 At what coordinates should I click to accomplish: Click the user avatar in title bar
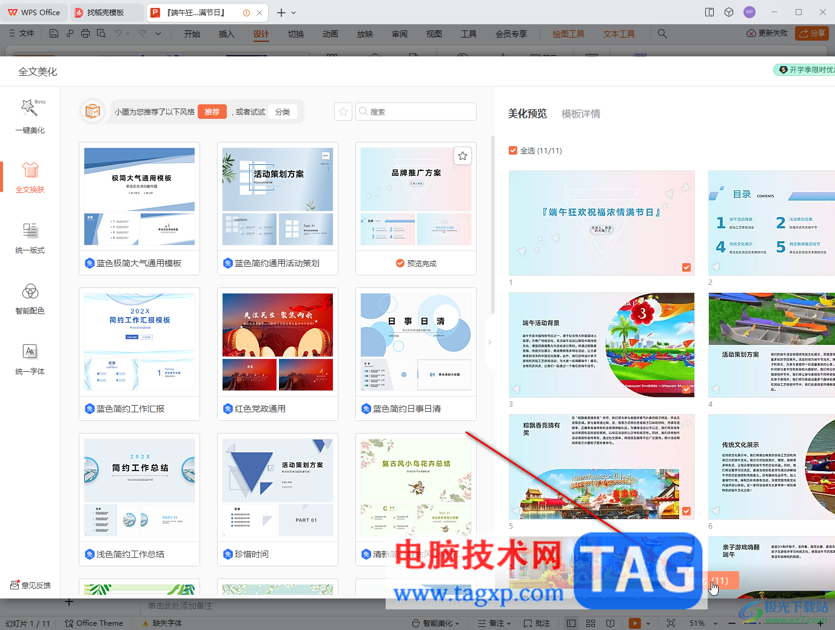(x=749, y=12)
